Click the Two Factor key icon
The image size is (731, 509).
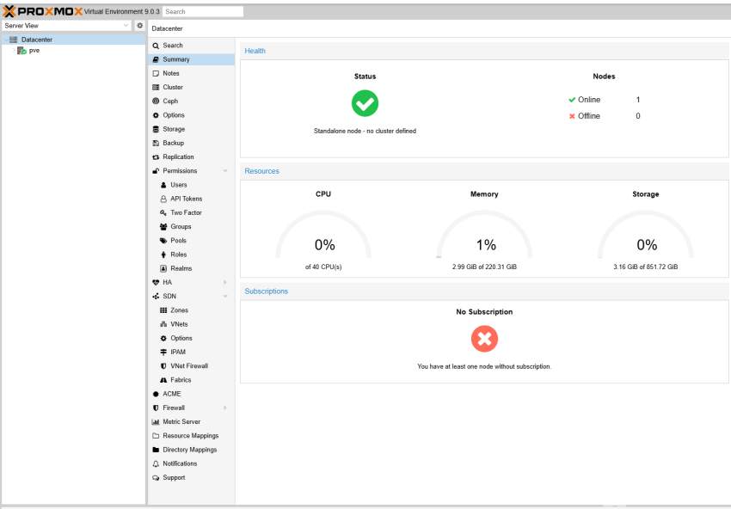click(163, 212)
